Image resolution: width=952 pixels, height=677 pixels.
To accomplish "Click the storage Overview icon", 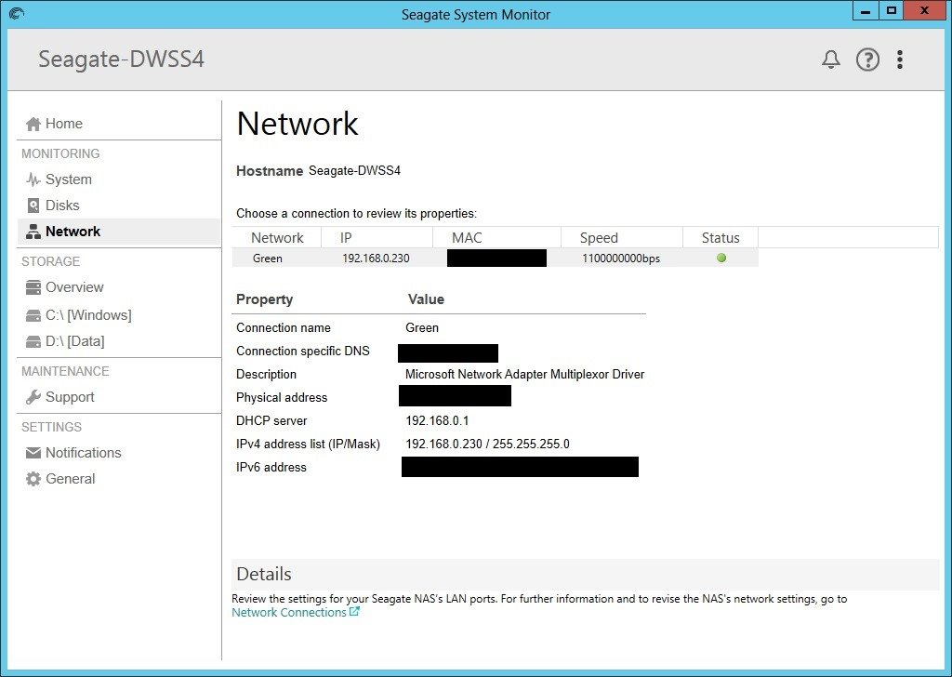I will pos(33,287).
